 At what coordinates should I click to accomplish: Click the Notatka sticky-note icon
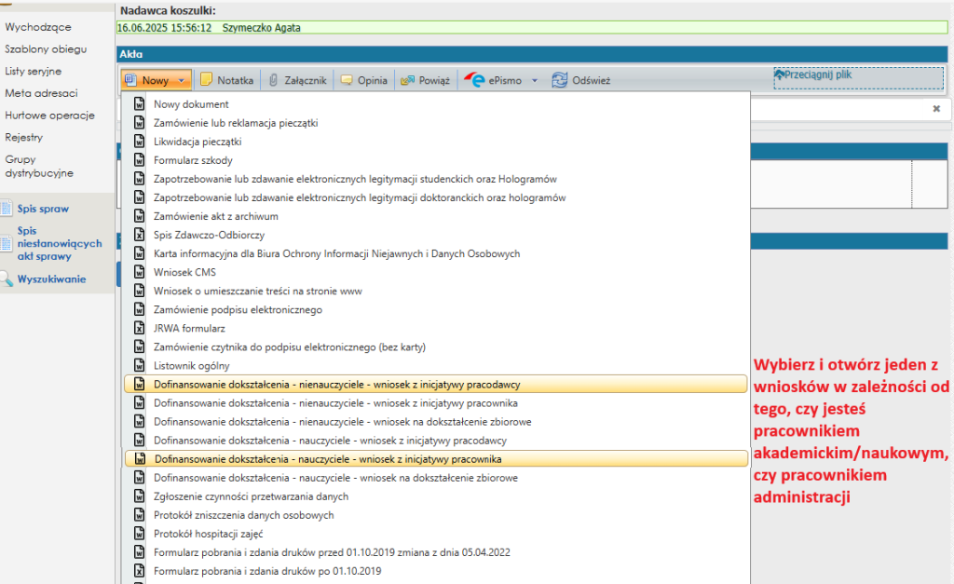coord(206,80)
